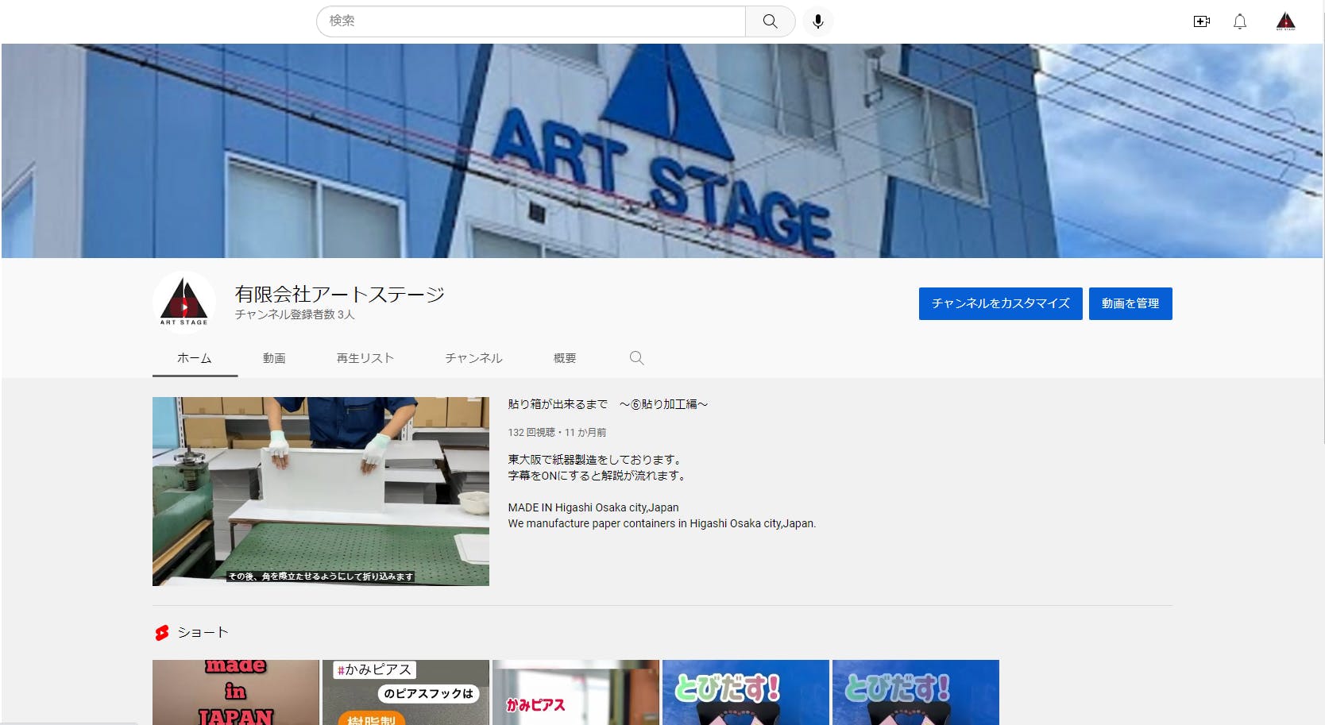
Task: Open the notifications bell
Action: point(1239,21)
